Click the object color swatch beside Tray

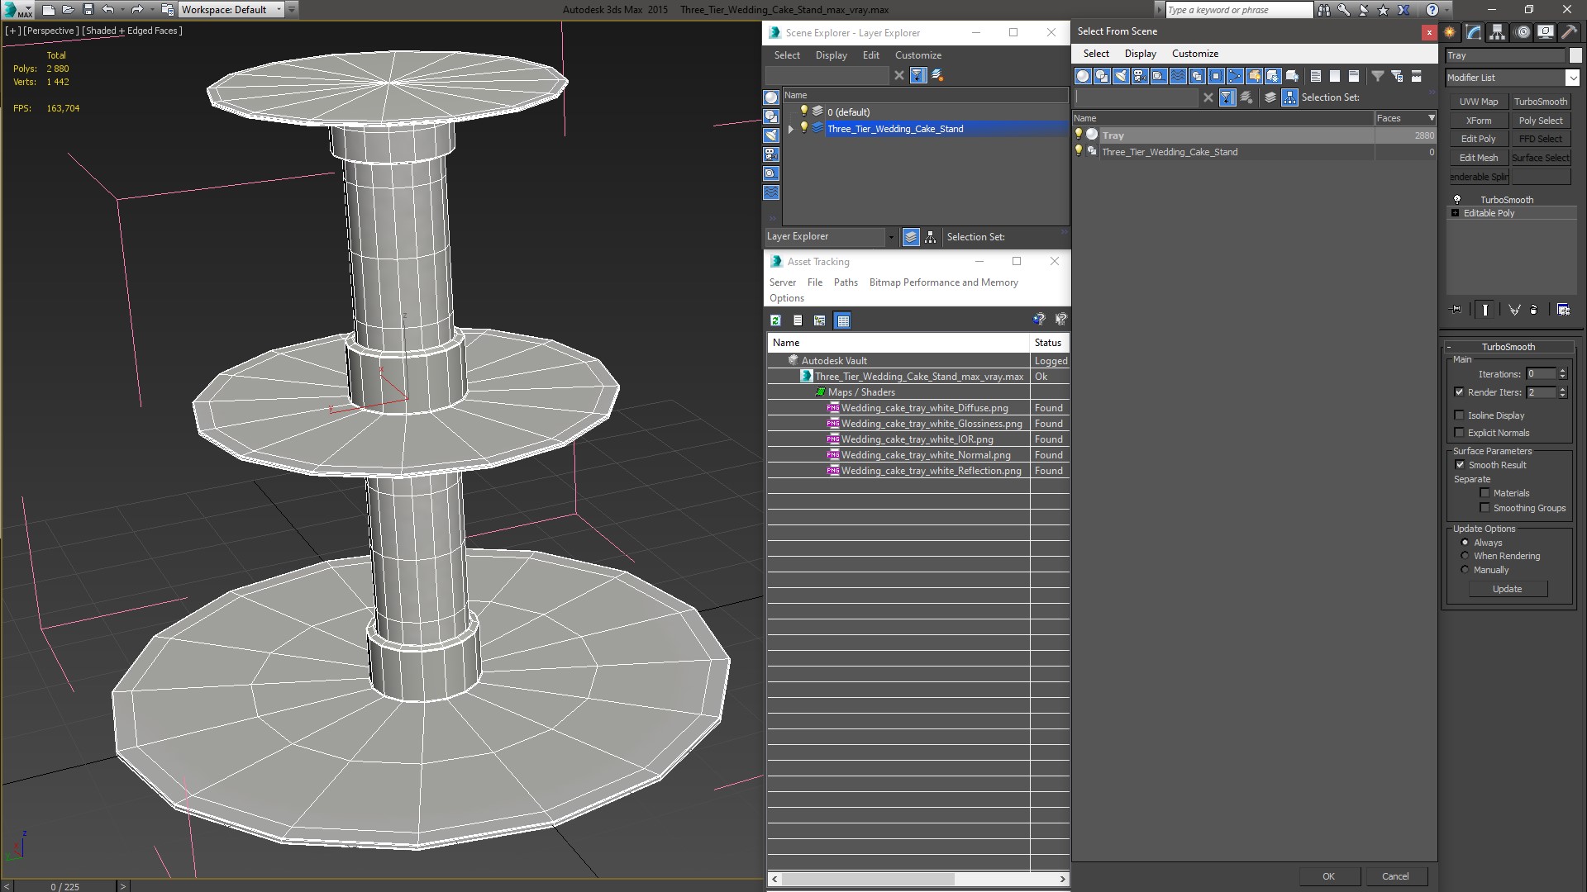1575,55
